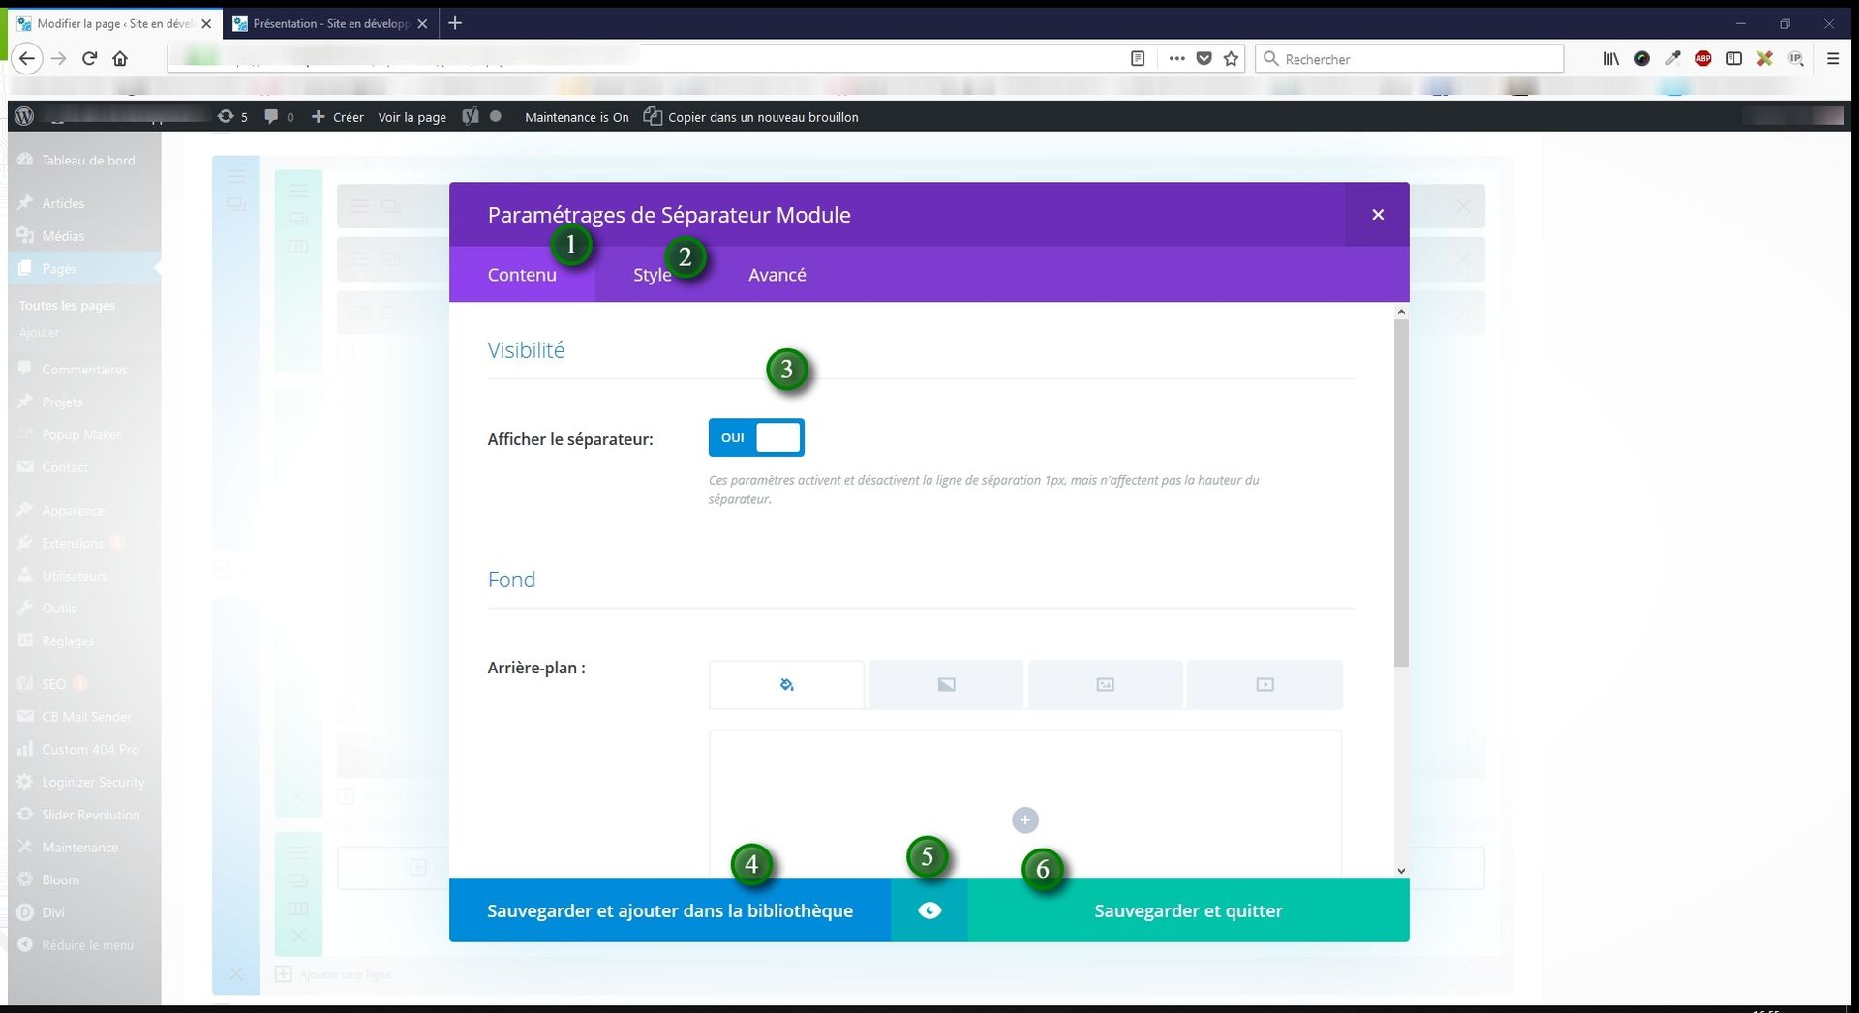
Task: Save page to Pocket
Action: click(x=1204, y=59)
